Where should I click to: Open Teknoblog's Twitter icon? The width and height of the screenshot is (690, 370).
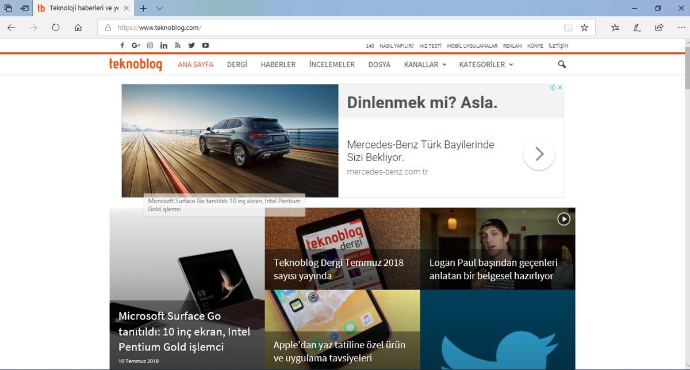tap(191, 45)
